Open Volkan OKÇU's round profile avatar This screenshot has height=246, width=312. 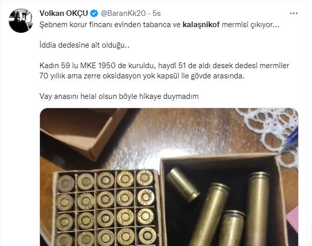tap(20, 20)
